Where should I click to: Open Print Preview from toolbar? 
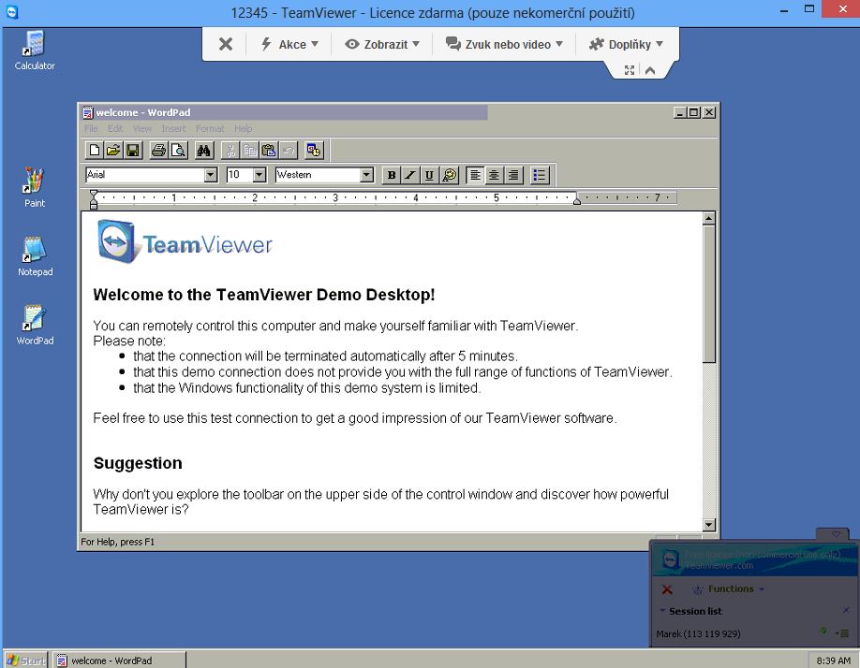coord(178,150)
